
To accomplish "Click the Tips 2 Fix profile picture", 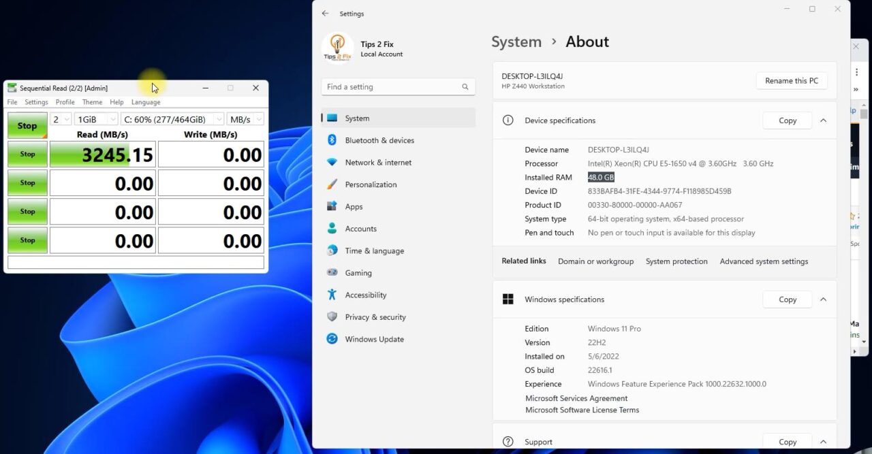I will coord(337,48).
